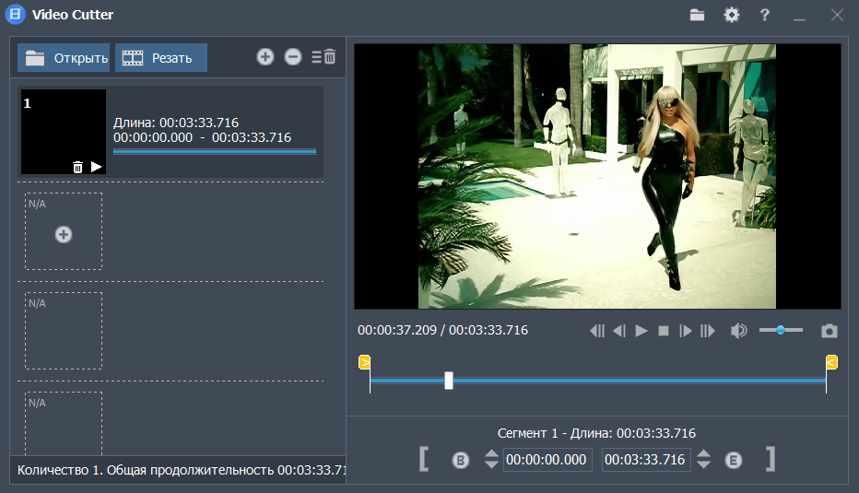The width and height of the screenshot is (859, 493).
Task: Take a snapshot with camera icon
Action: click(830, 331)
